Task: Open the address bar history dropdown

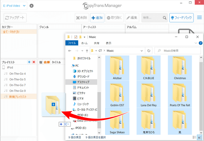Action: [142, 51]
